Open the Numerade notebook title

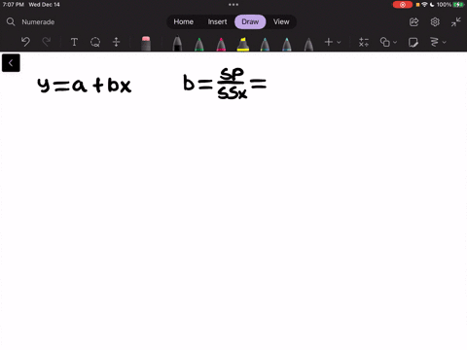[x=38, y=22]
